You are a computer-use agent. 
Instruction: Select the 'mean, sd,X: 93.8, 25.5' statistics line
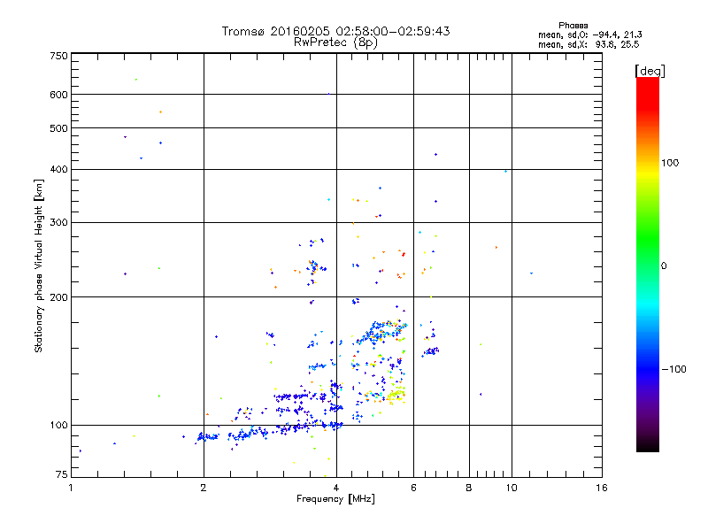coord(589,44)
